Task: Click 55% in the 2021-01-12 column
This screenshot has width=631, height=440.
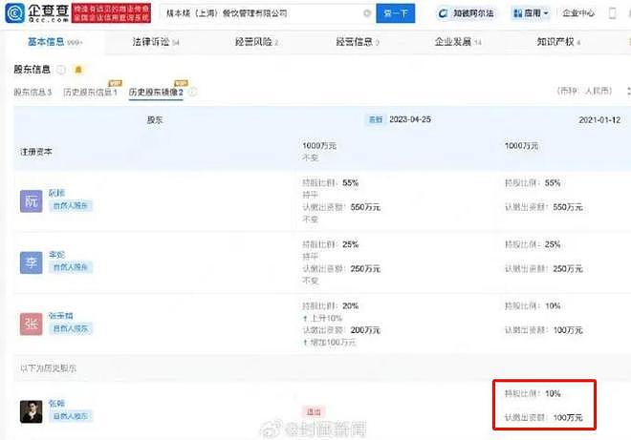Action: point(553,183)
